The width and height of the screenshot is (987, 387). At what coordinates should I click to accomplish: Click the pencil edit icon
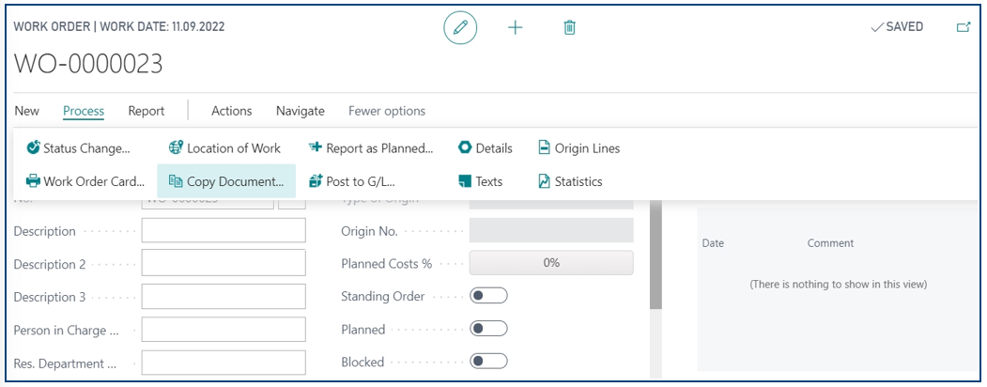click(x=460, y=27)
